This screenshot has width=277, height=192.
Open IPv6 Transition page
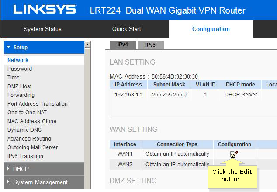pyautogui.click(x=25, y=156)
